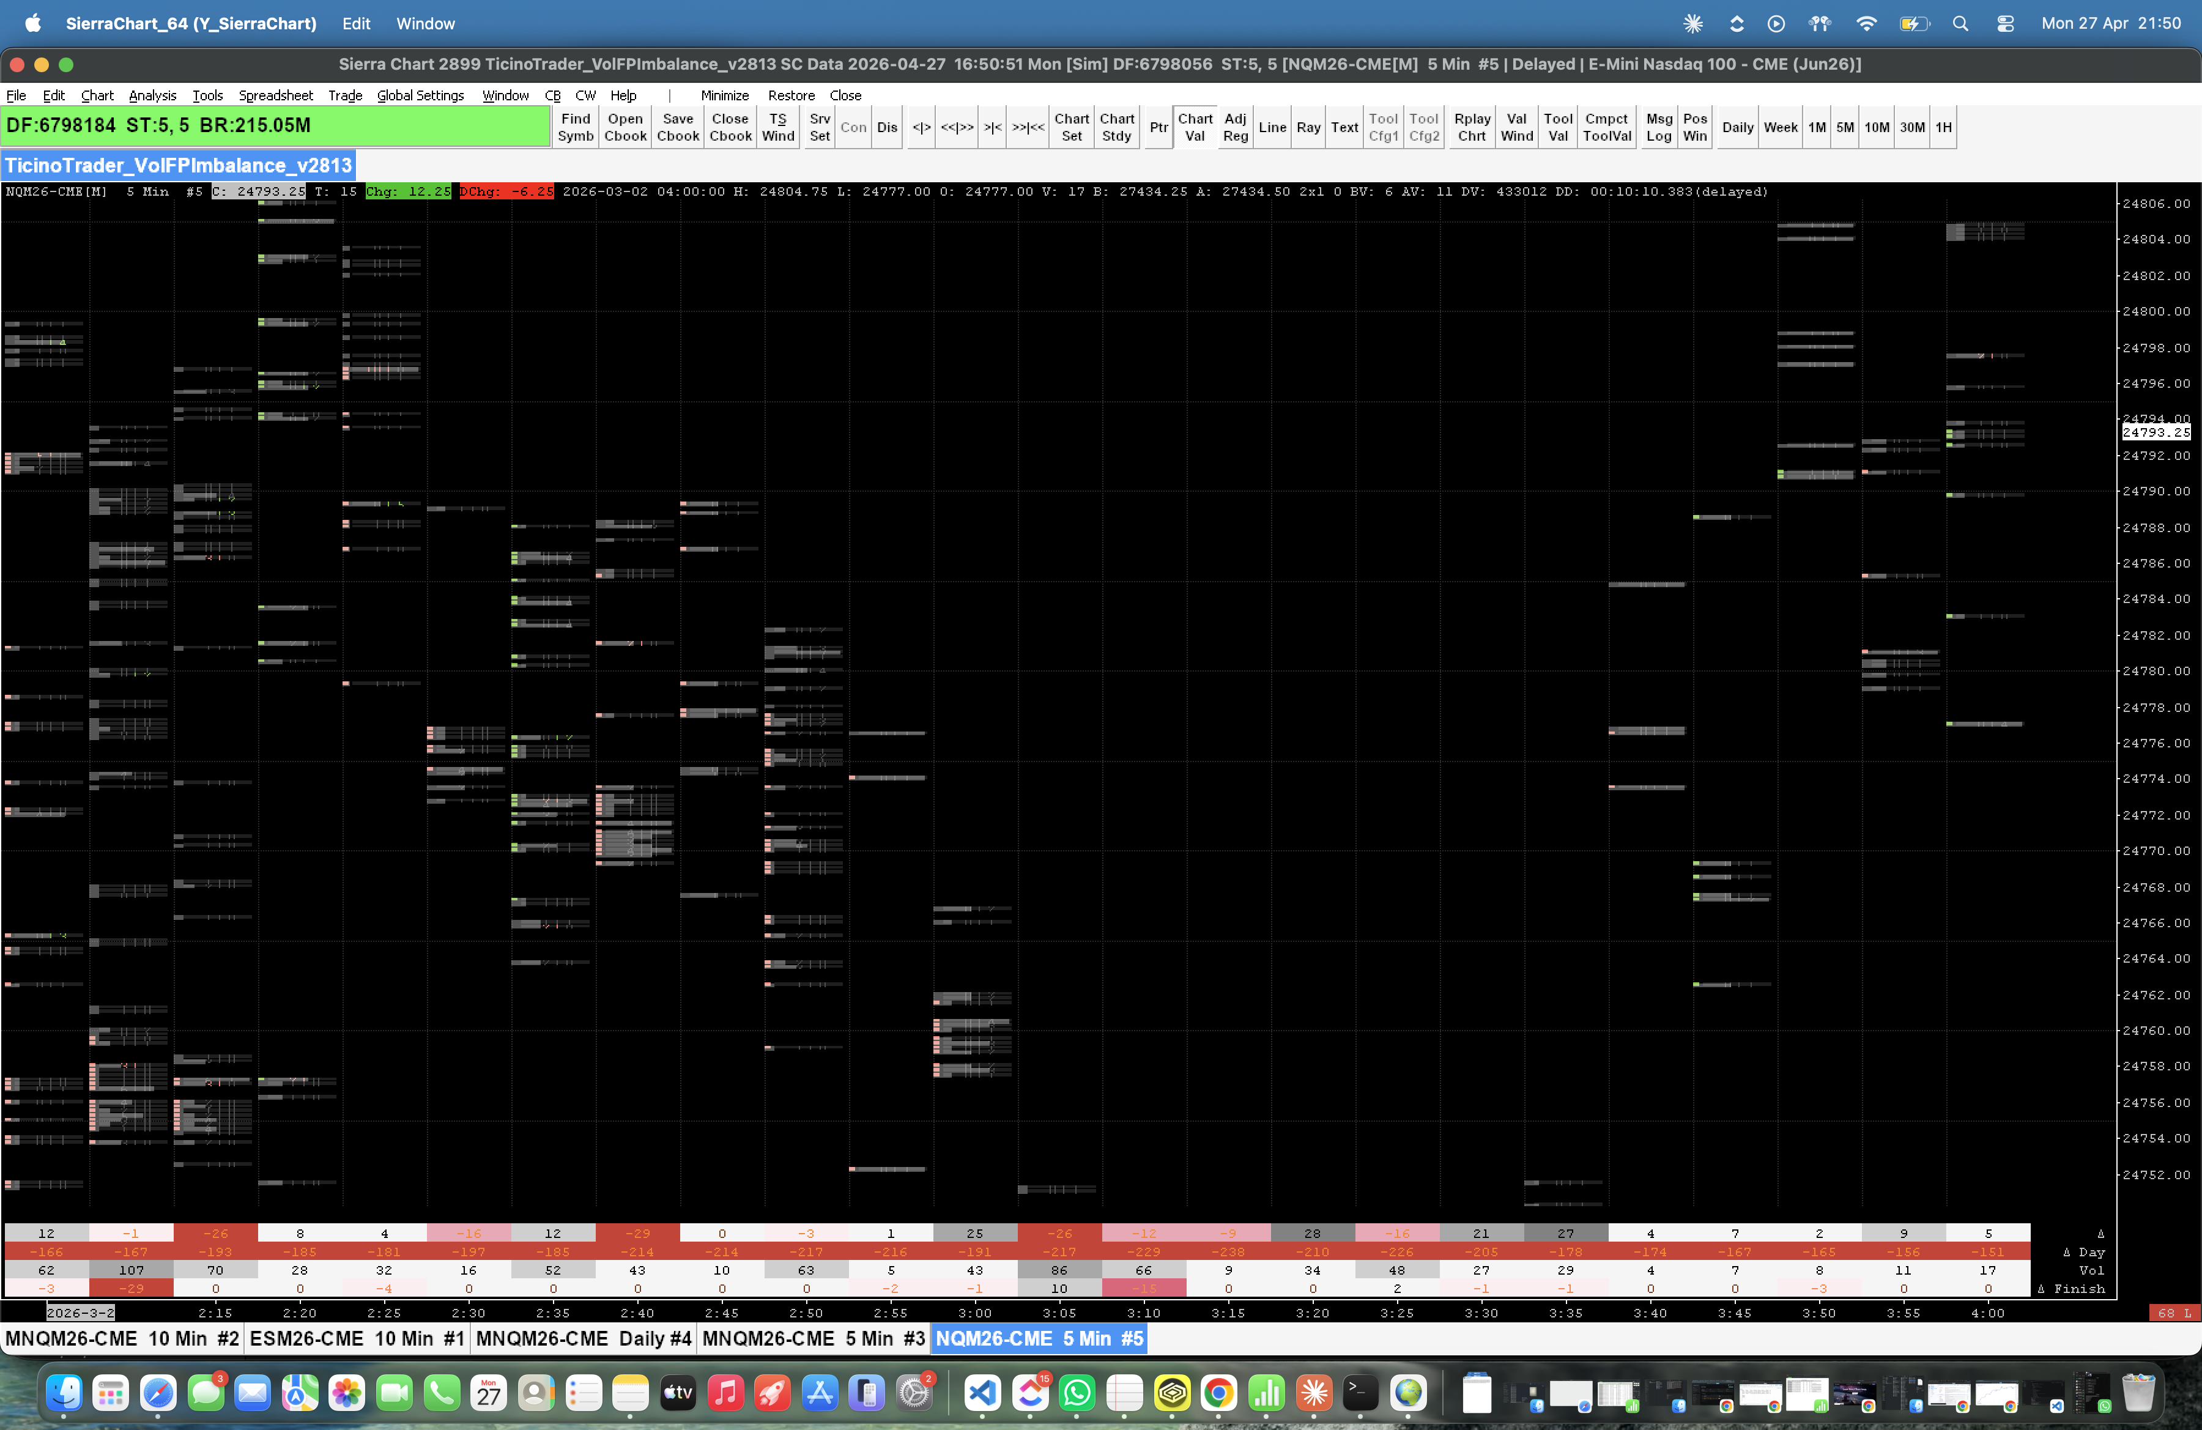Toggle the Pos Win button

click(x=1694, y=127)
